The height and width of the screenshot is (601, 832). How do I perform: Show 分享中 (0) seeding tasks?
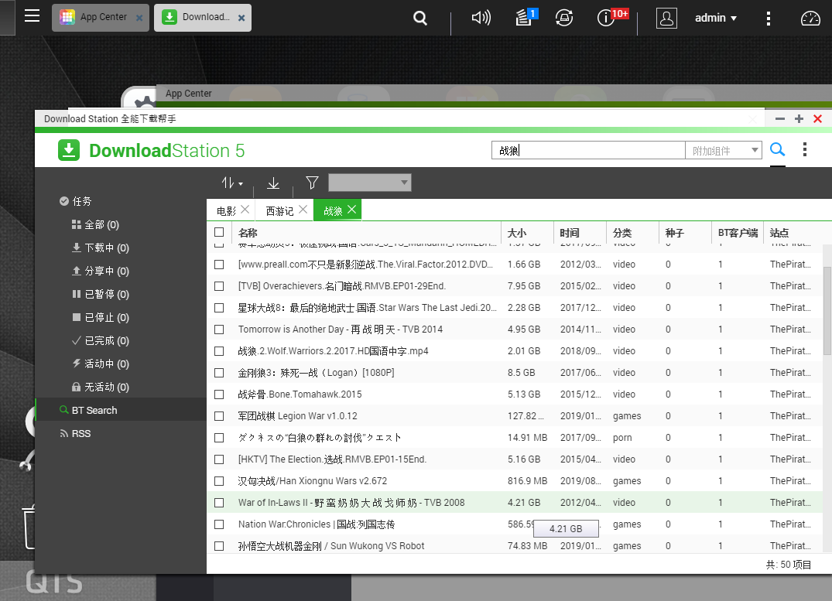(x=101, y=271)
